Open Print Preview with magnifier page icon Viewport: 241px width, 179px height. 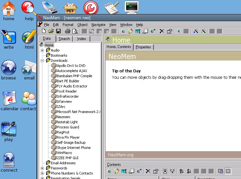[75, 31]
